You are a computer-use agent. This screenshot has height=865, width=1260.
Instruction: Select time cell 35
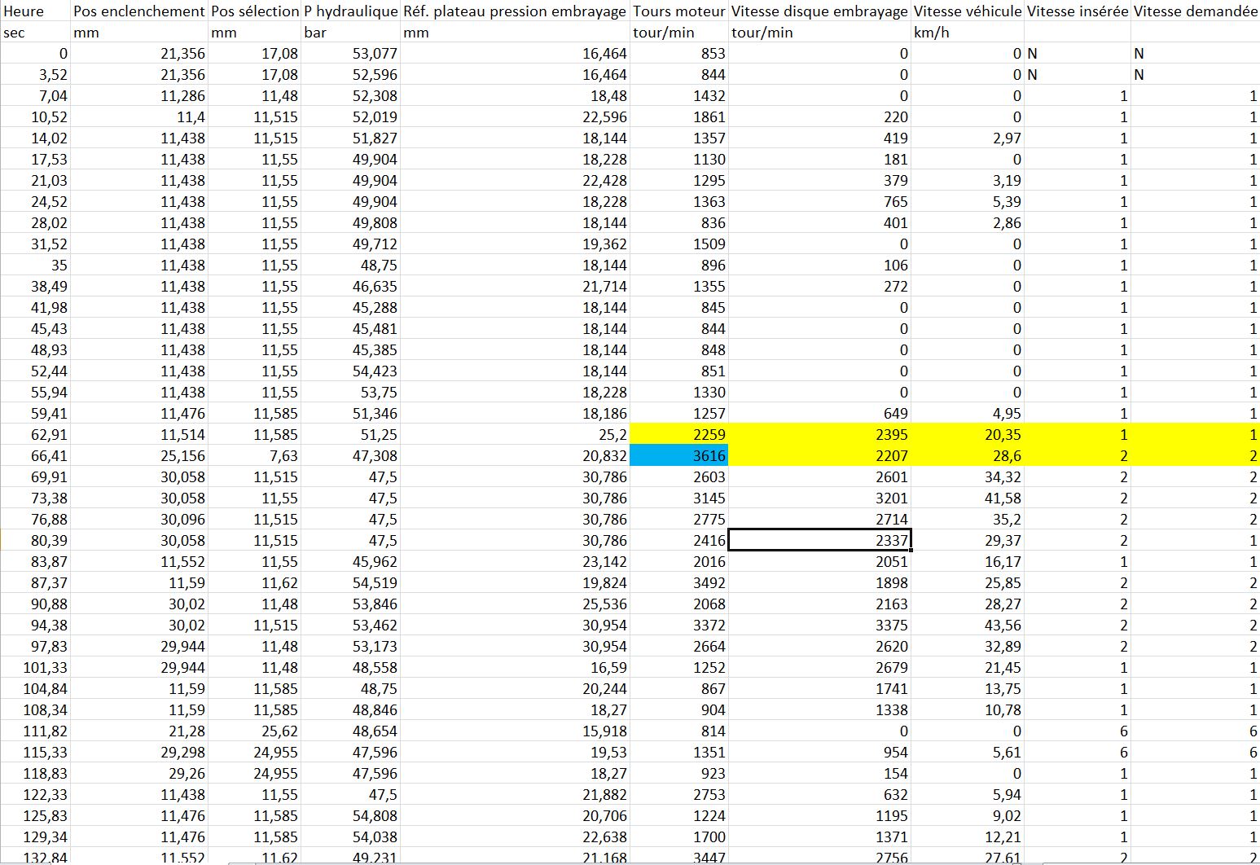(x=36, y=265)
